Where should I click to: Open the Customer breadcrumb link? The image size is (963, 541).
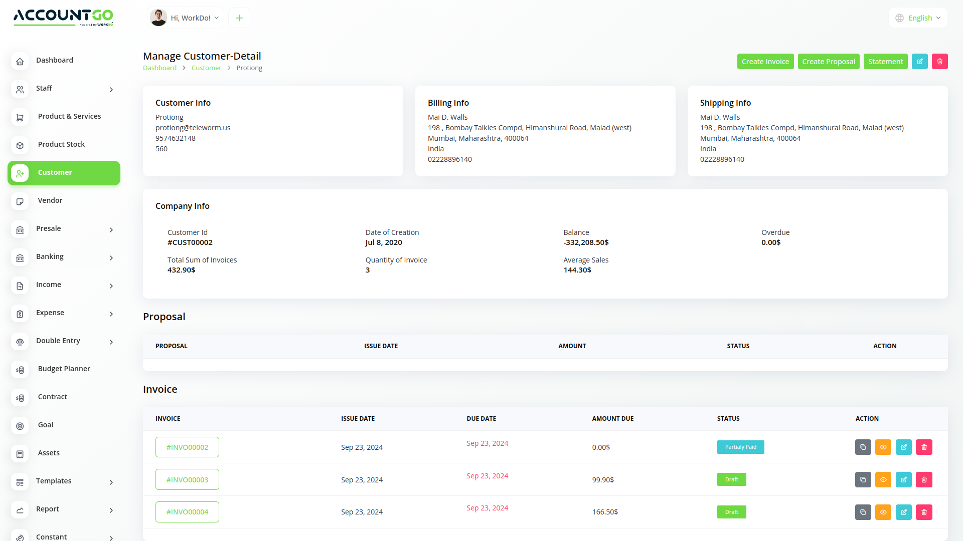(x=206, y=68)
